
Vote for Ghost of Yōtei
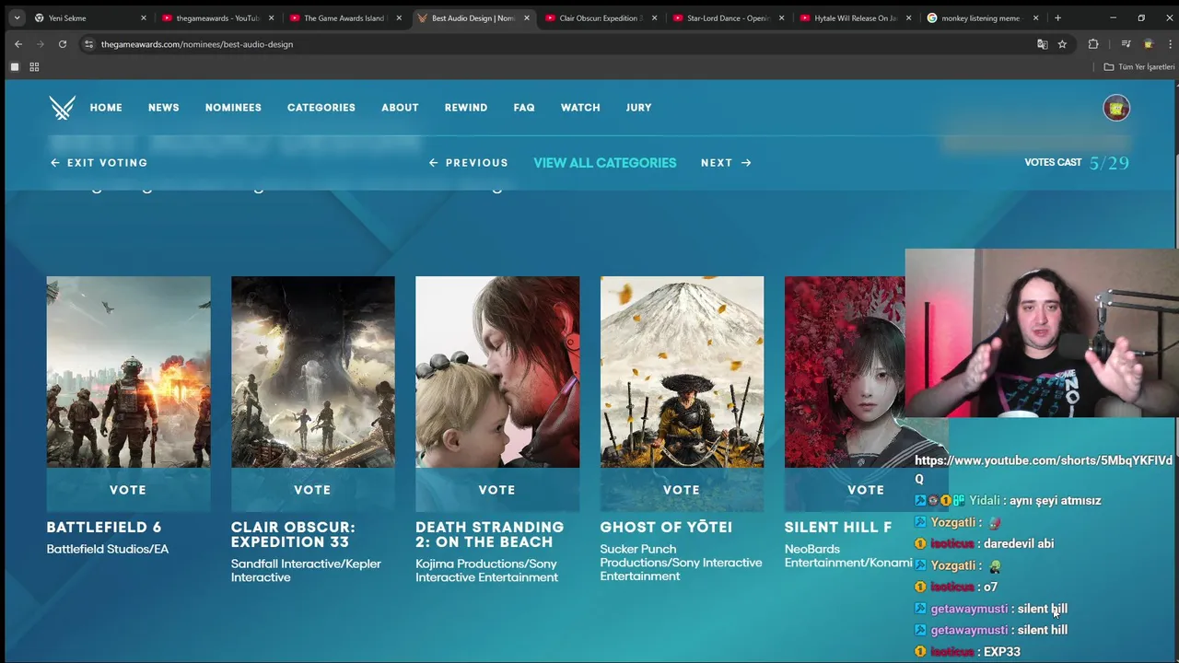point(682,490)
